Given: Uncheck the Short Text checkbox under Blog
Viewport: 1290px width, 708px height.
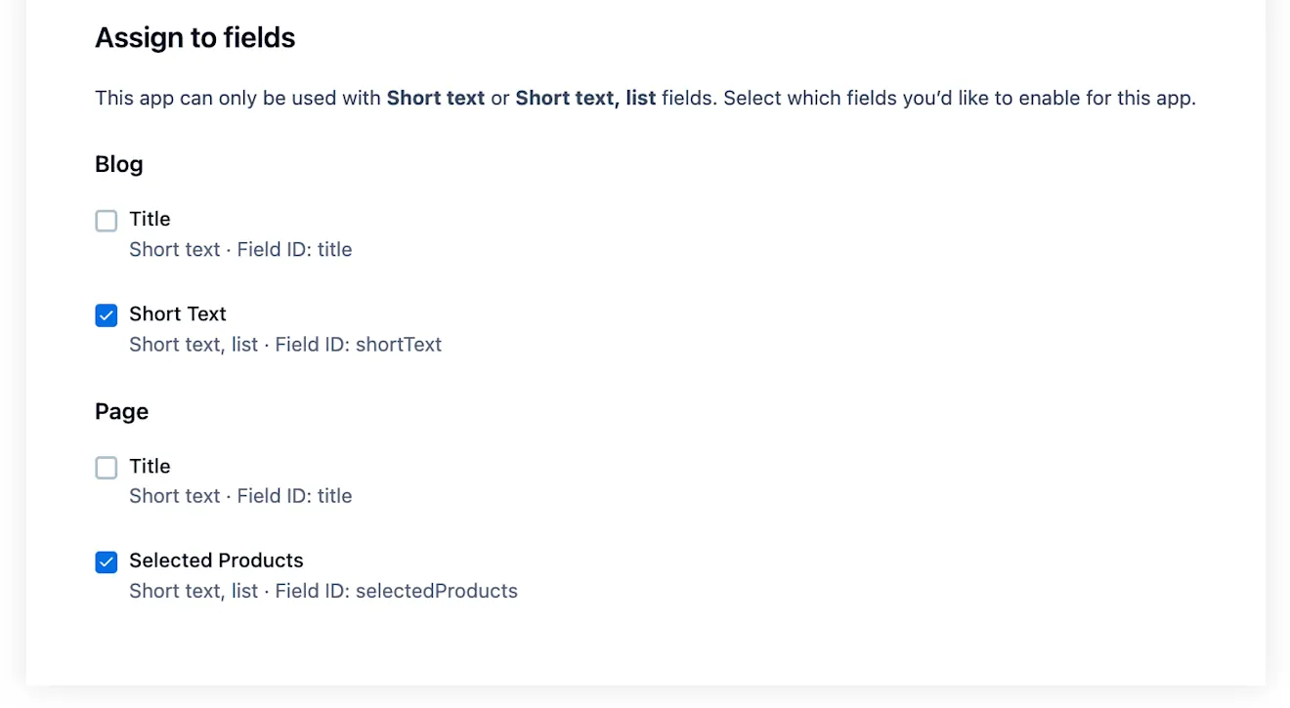Looking at the screenshot, I should click(x=106, y=315).
